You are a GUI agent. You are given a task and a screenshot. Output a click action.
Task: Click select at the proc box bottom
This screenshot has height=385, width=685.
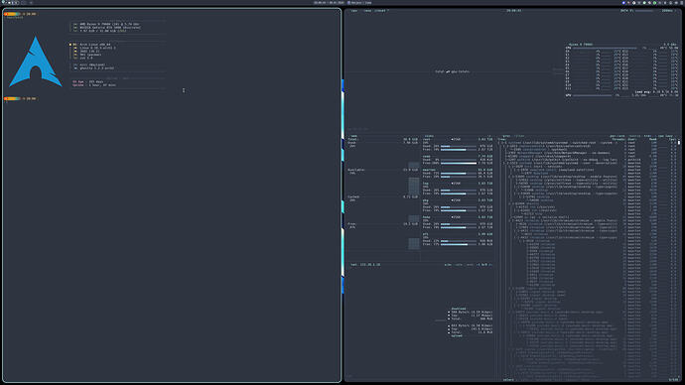pyautogui.click(x=508, y=380)
